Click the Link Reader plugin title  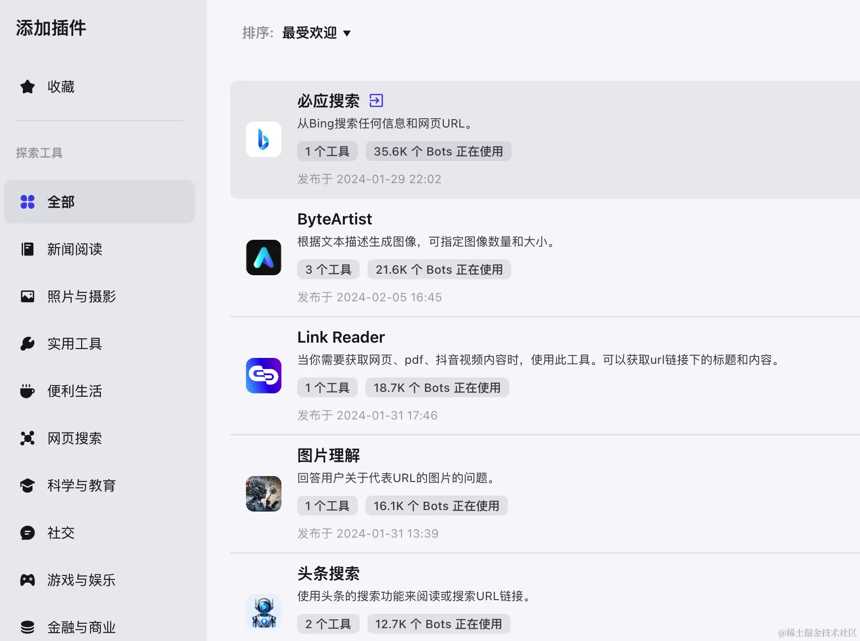341,337
